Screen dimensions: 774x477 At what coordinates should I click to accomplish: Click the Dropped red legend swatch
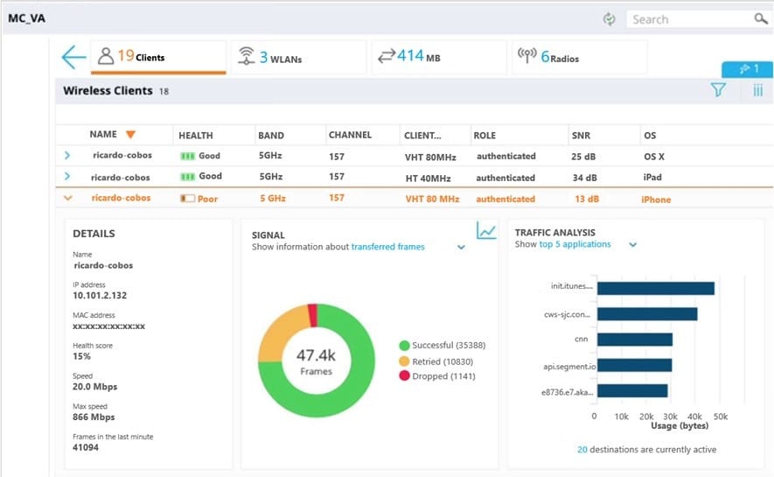point(404,375)
